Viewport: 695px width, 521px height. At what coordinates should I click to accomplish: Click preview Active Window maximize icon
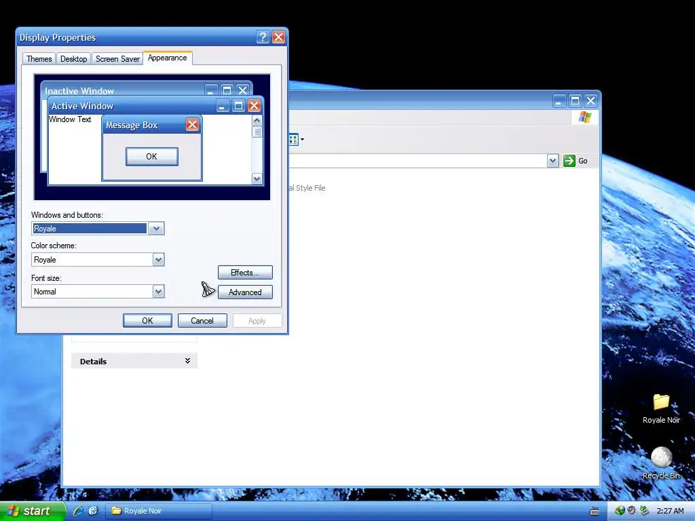(x=238, y=105)
